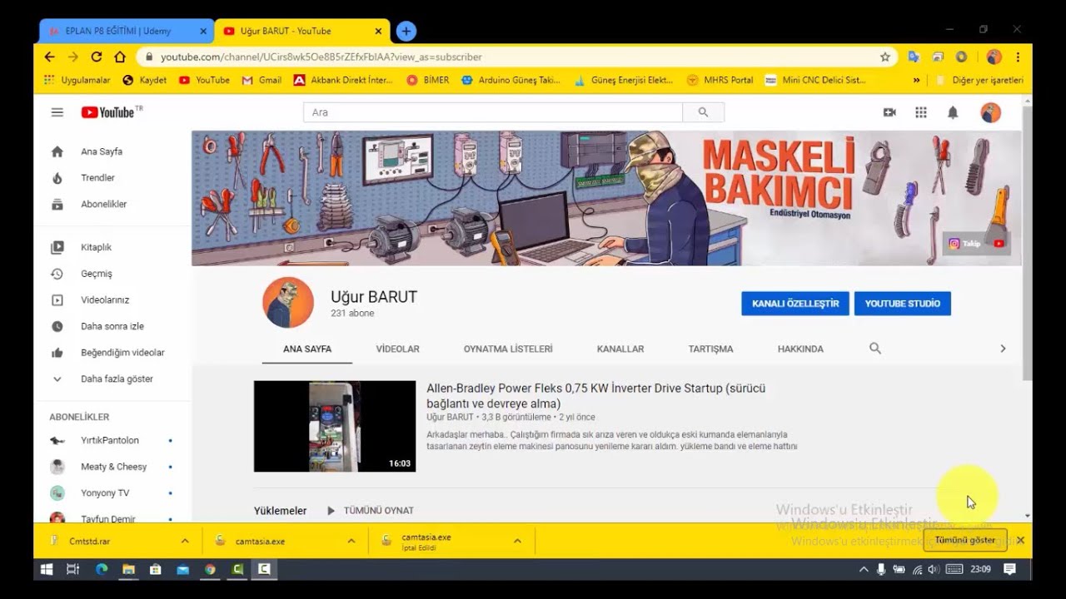Open the create video camera icon
The height and width of the screenshot is (599, 1066).
[x=889, y=112]
